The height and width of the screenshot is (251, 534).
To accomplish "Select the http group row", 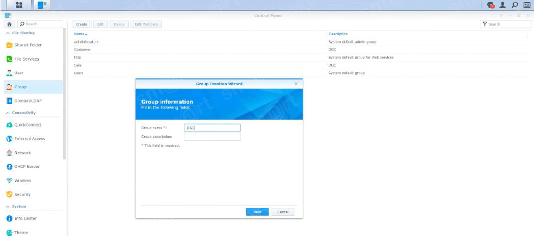I will pos(300,58).
